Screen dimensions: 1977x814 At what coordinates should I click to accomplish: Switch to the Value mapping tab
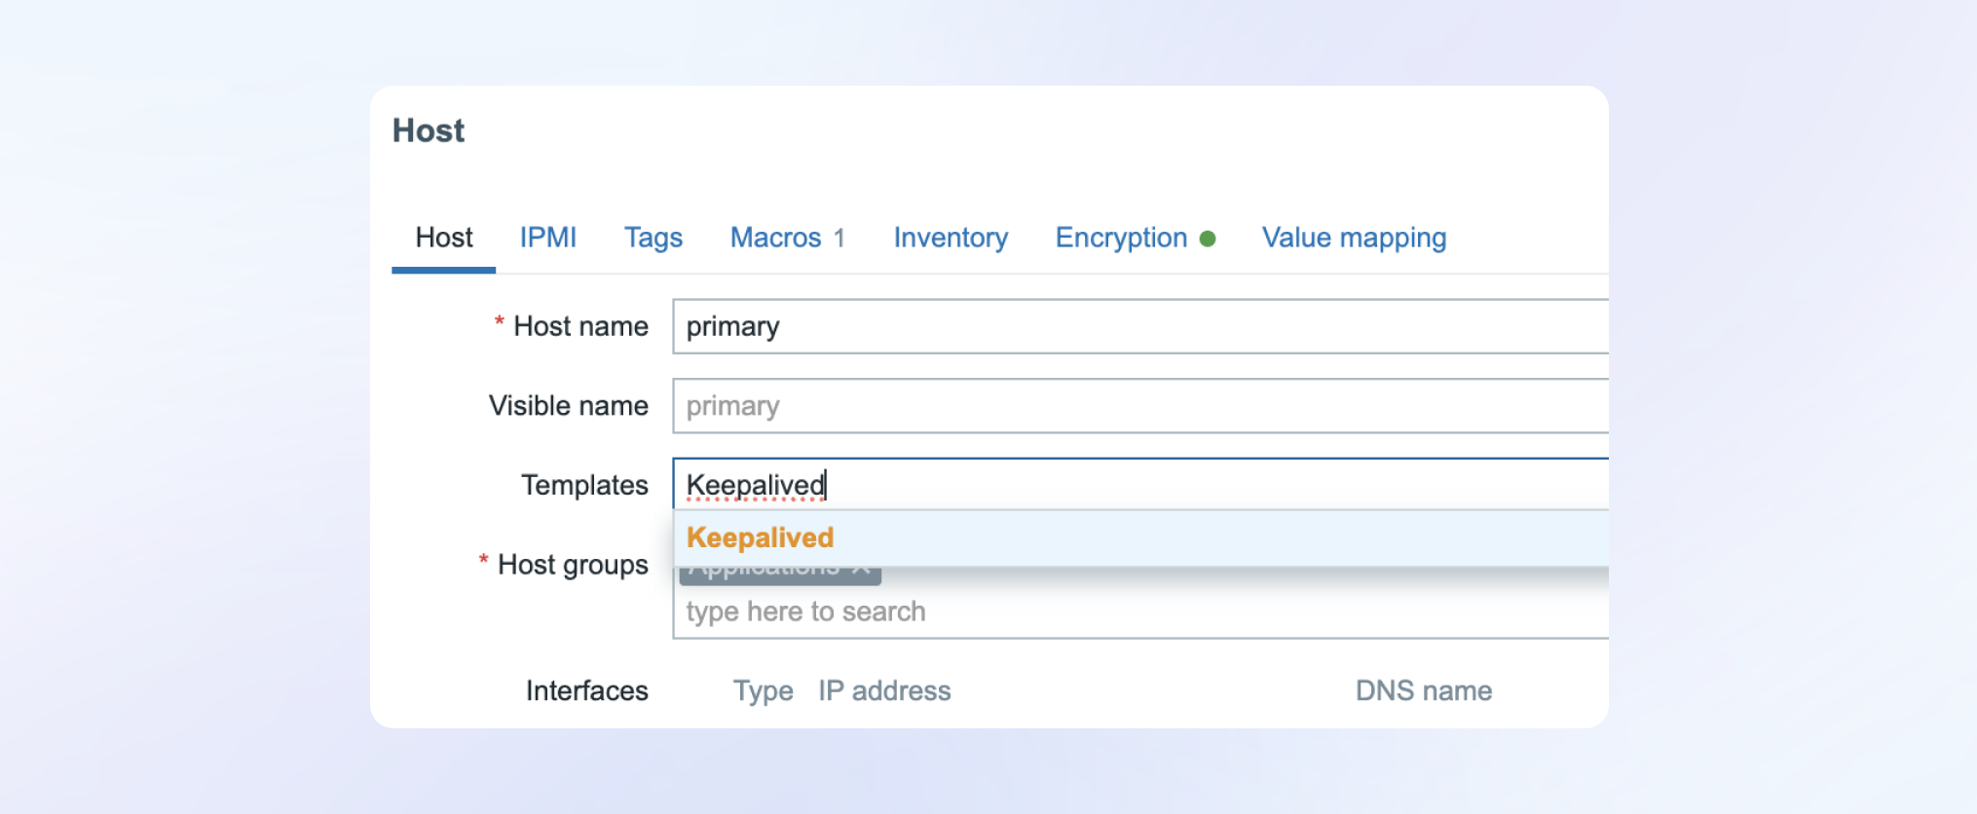1354,238
